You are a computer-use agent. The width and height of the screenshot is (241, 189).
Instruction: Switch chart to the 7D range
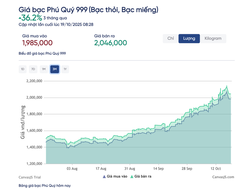33,69
